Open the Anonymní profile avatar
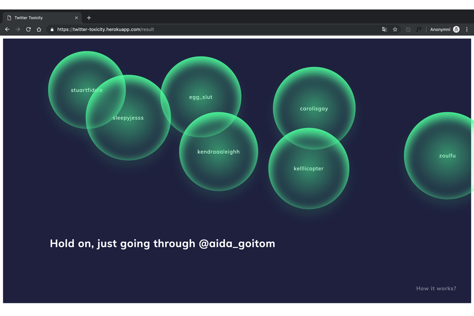474x316 pixels. point(456,29)
